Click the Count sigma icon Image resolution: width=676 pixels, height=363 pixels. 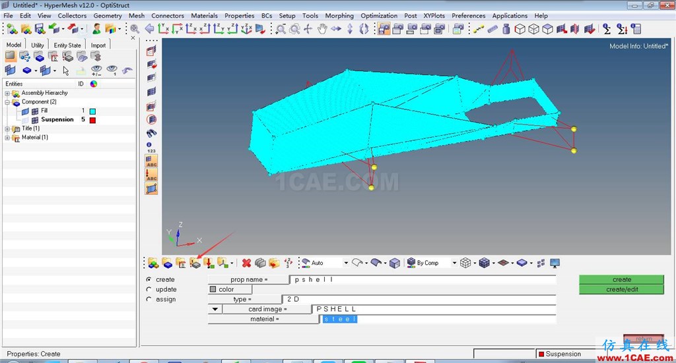pos(607,29)
